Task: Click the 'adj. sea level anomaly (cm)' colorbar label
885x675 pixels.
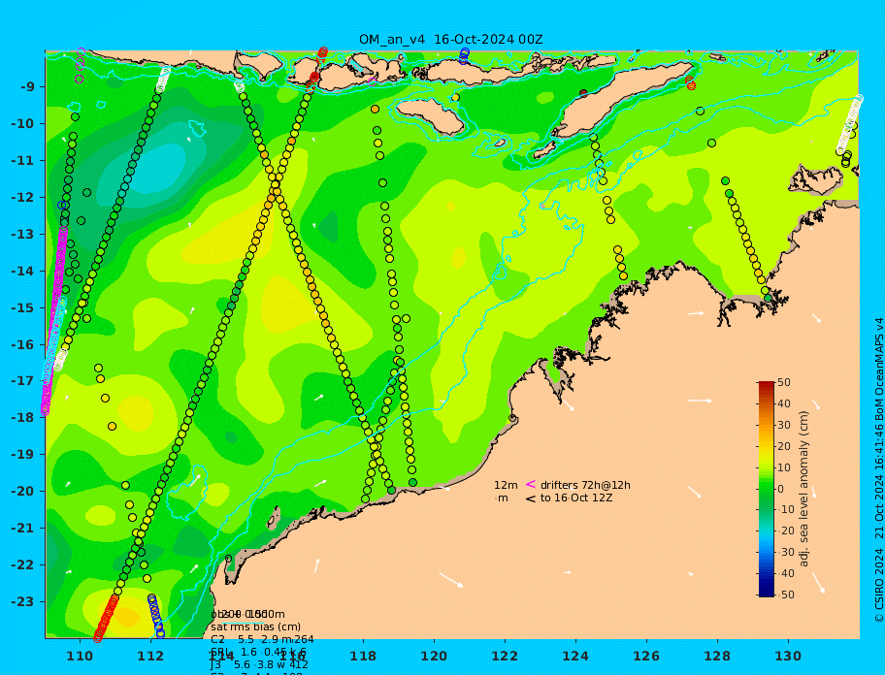Action: [804, 489]
